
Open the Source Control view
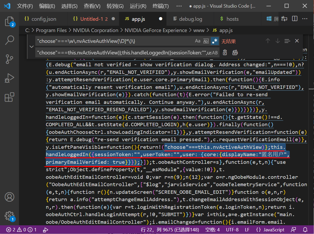click(x=9, y=59)
